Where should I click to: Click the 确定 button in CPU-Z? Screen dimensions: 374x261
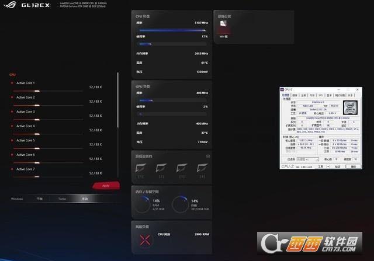pos(352,166)
